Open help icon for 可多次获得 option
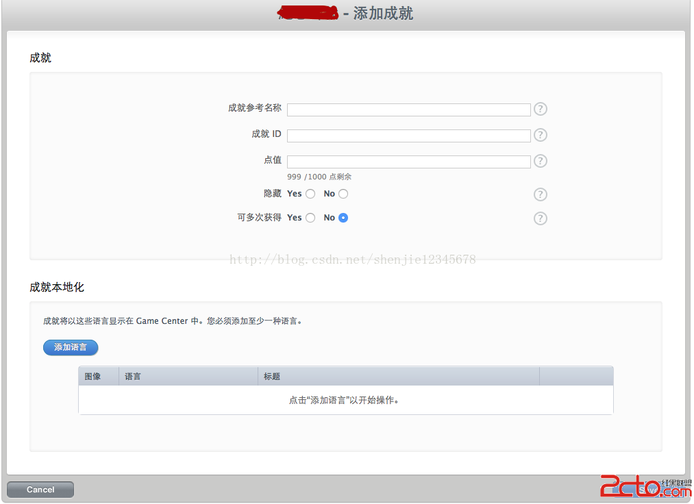694x504 pixels. [540, 218]
